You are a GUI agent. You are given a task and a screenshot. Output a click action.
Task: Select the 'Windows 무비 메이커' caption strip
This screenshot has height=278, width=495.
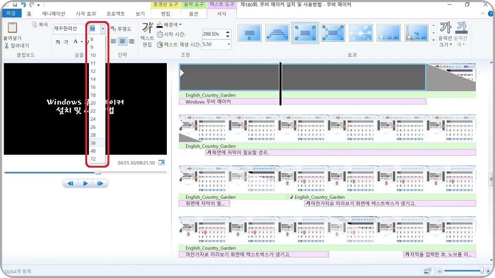click(x=302, y=102)
